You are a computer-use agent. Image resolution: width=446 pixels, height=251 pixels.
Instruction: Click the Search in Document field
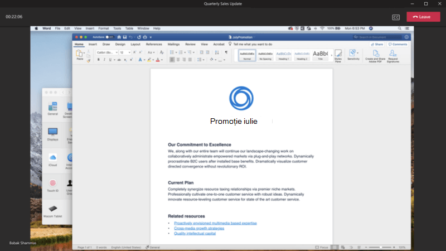pos(377,37)
